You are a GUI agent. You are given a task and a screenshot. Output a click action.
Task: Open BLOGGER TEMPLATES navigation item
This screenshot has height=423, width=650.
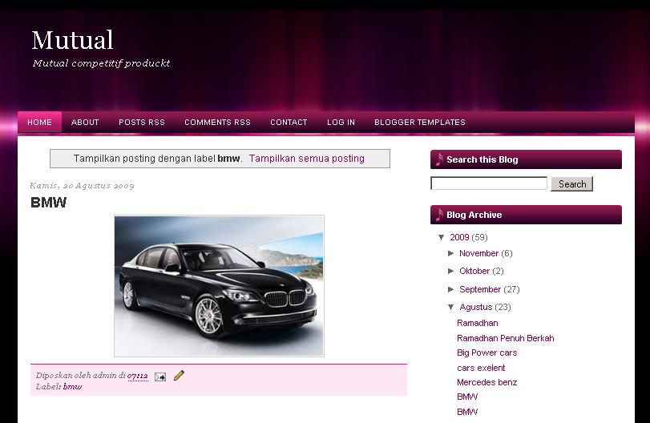click(420, 123)
